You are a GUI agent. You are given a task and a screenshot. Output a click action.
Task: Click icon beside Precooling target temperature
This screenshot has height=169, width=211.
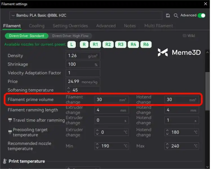[10, 130]
